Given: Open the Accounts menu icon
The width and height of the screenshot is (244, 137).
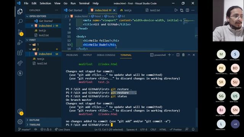Looking at the screenshot, I should (x=20, y=112).
